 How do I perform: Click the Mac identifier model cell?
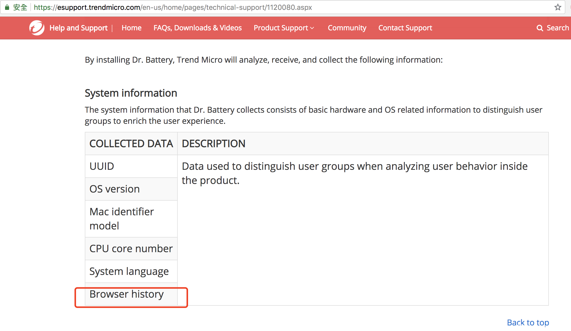tap(122, 219)
